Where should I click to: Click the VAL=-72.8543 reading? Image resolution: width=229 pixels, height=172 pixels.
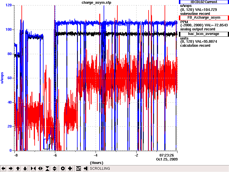[216, 25]
